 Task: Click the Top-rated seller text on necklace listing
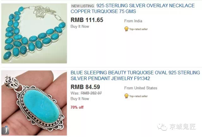click(138, 29)
